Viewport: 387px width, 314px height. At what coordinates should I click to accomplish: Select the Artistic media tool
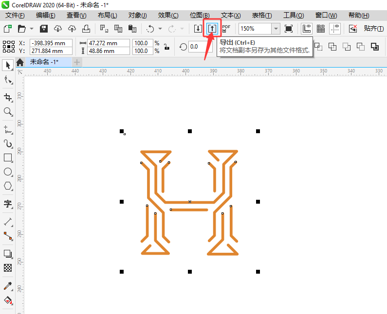pos(8,143)
